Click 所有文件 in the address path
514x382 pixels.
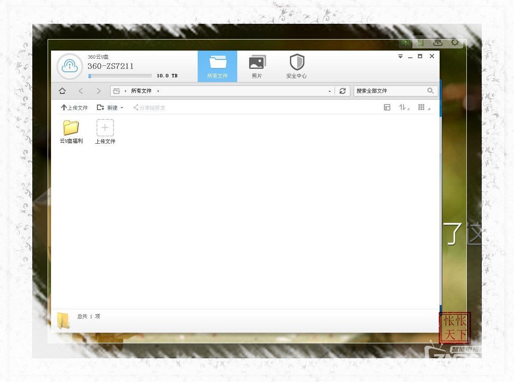(141, 91)
